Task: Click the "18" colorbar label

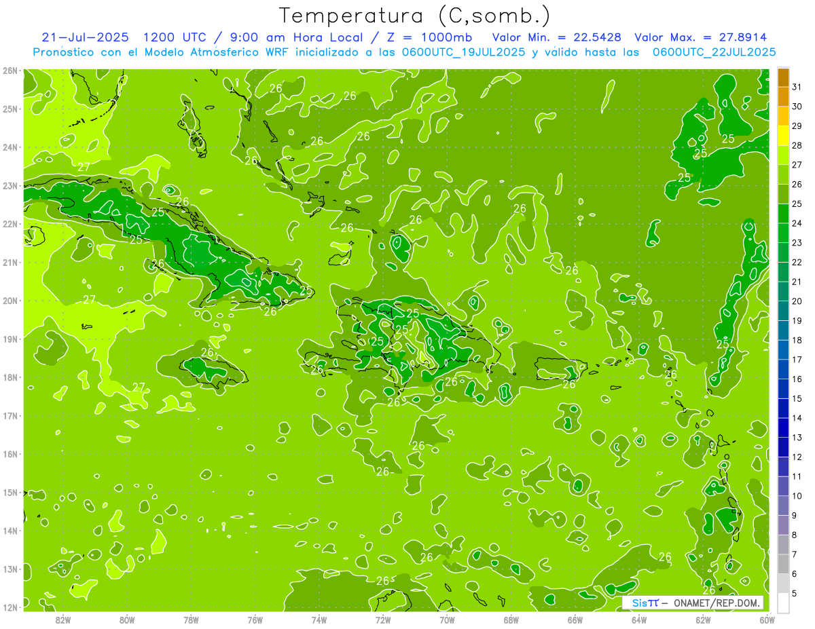Action: coord(797,340)
